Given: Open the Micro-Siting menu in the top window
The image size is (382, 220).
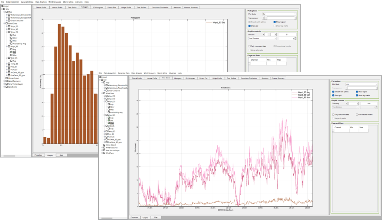Looking at the screenshot, I should 68,2.
